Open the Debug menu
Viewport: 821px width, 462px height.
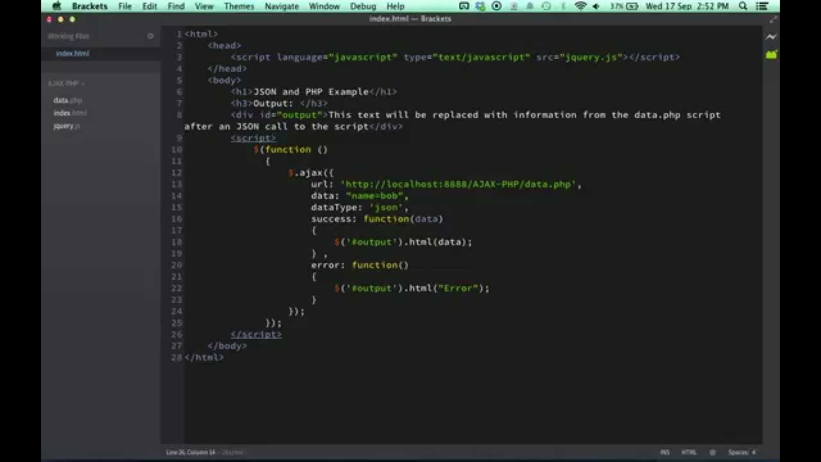coord(363,6)
